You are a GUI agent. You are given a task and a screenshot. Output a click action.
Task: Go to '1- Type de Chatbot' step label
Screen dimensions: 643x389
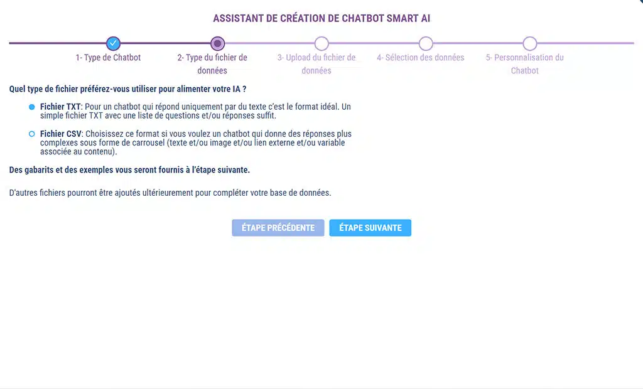pyautogui.click(x=108, y=58)
